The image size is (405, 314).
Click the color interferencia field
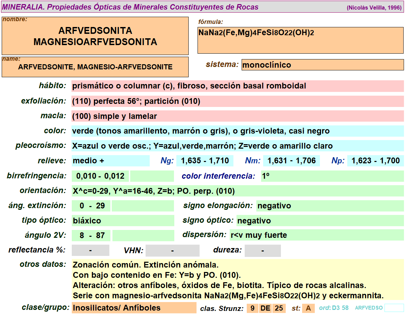(332, 176)
